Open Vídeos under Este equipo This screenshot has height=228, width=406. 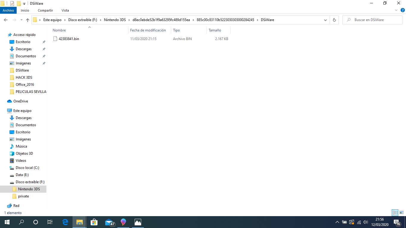[x=21, y=161]
